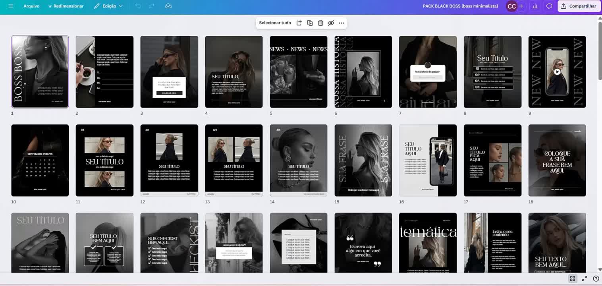Viewport: 602px width, 286px height.
Task: Select page 8 Seu Título list thumbnail
Action: pos(492,71)
